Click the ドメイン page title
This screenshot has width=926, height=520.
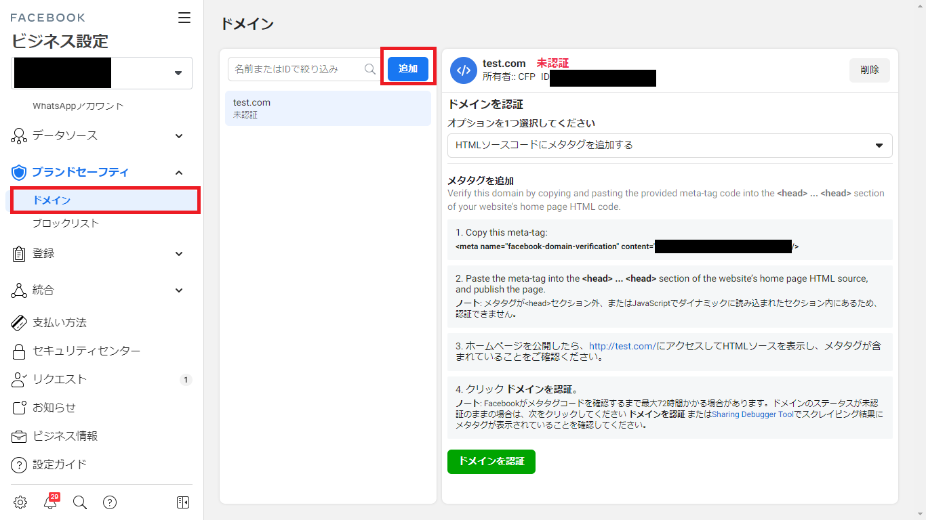(x=247, y=24)
